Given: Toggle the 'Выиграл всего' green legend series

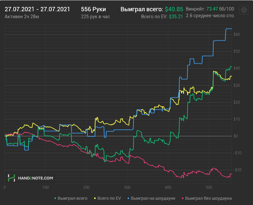Looking at the screenshot, I should click(71, 198).
